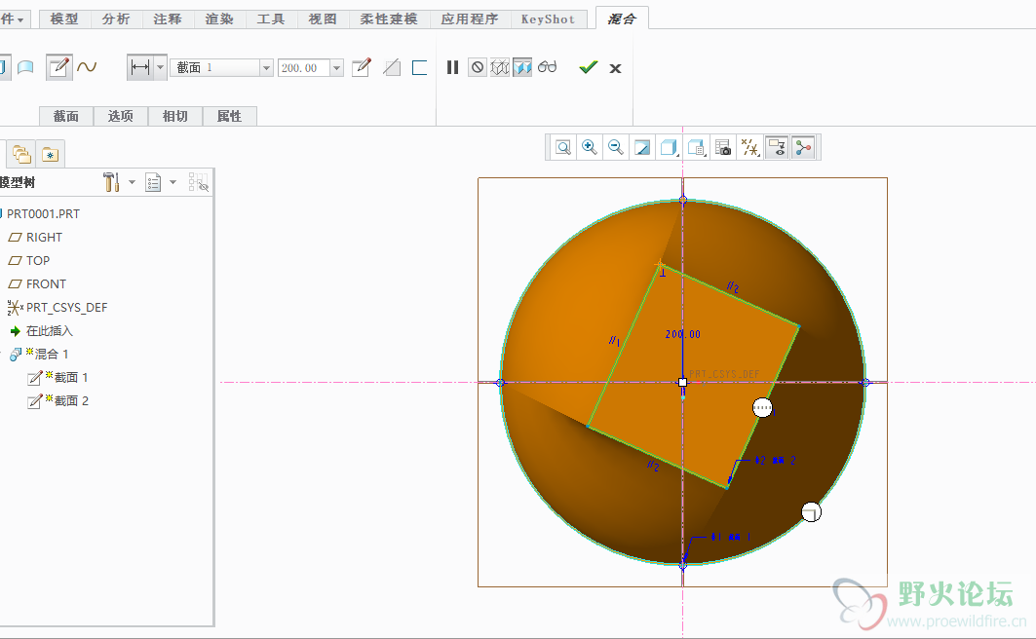Click the 200.00 offset value field
Image resolution: width=1036 pixels, height=639 pixels.
[x=304, y=67]
